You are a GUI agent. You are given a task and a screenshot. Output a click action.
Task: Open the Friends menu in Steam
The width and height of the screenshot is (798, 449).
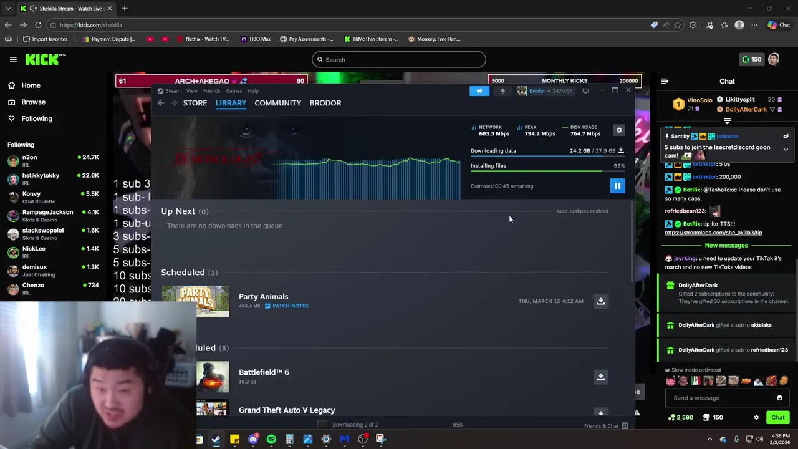tap(211, 91)
